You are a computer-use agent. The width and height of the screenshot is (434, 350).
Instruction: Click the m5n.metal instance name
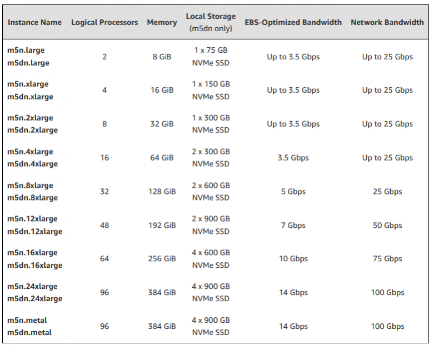27,320
